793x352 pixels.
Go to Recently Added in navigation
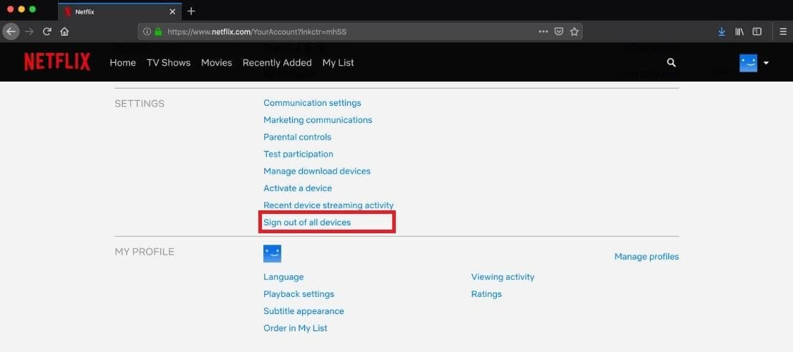(277, 63)
